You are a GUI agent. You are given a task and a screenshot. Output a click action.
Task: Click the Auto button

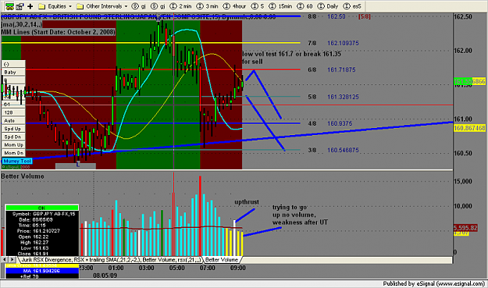pos(13,120)
